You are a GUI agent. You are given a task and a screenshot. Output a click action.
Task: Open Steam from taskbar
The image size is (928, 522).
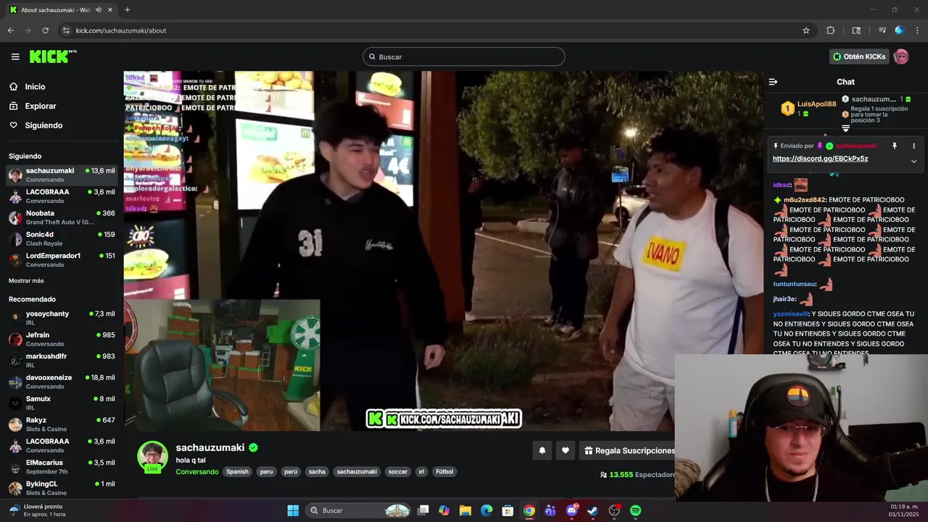(593, 510)
